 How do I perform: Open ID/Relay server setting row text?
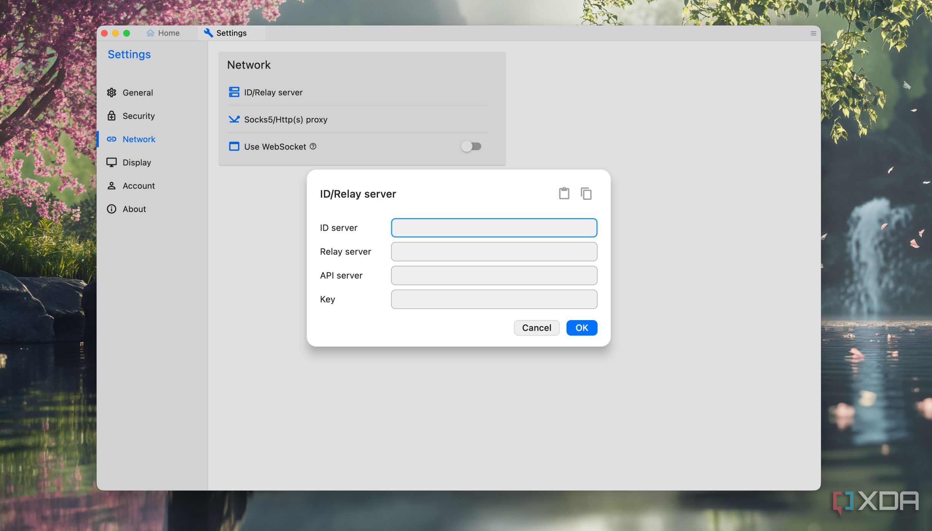point(273,92)
